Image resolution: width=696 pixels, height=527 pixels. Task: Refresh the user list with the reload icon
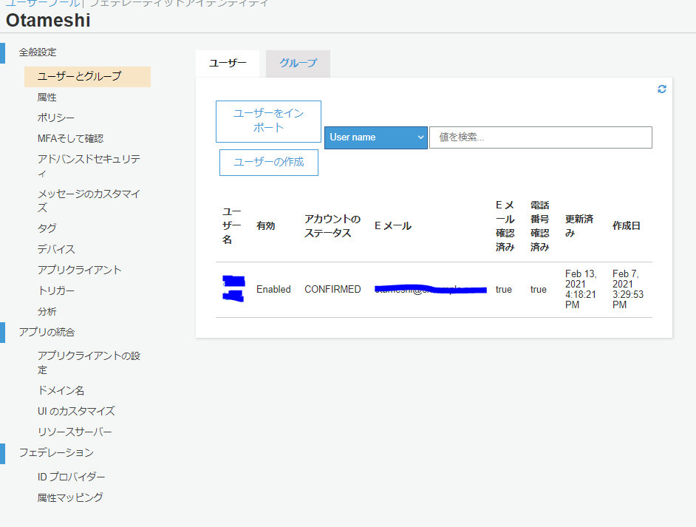click(x=661, y=89)
